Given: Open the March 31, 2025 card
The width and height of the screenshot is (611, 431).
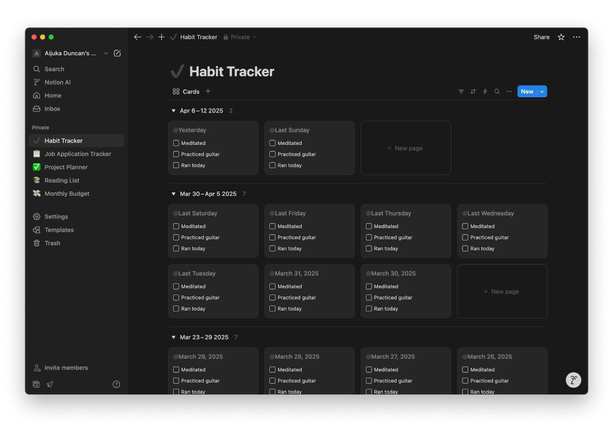Looking at the screenshot, I should (x=296, y=273).
